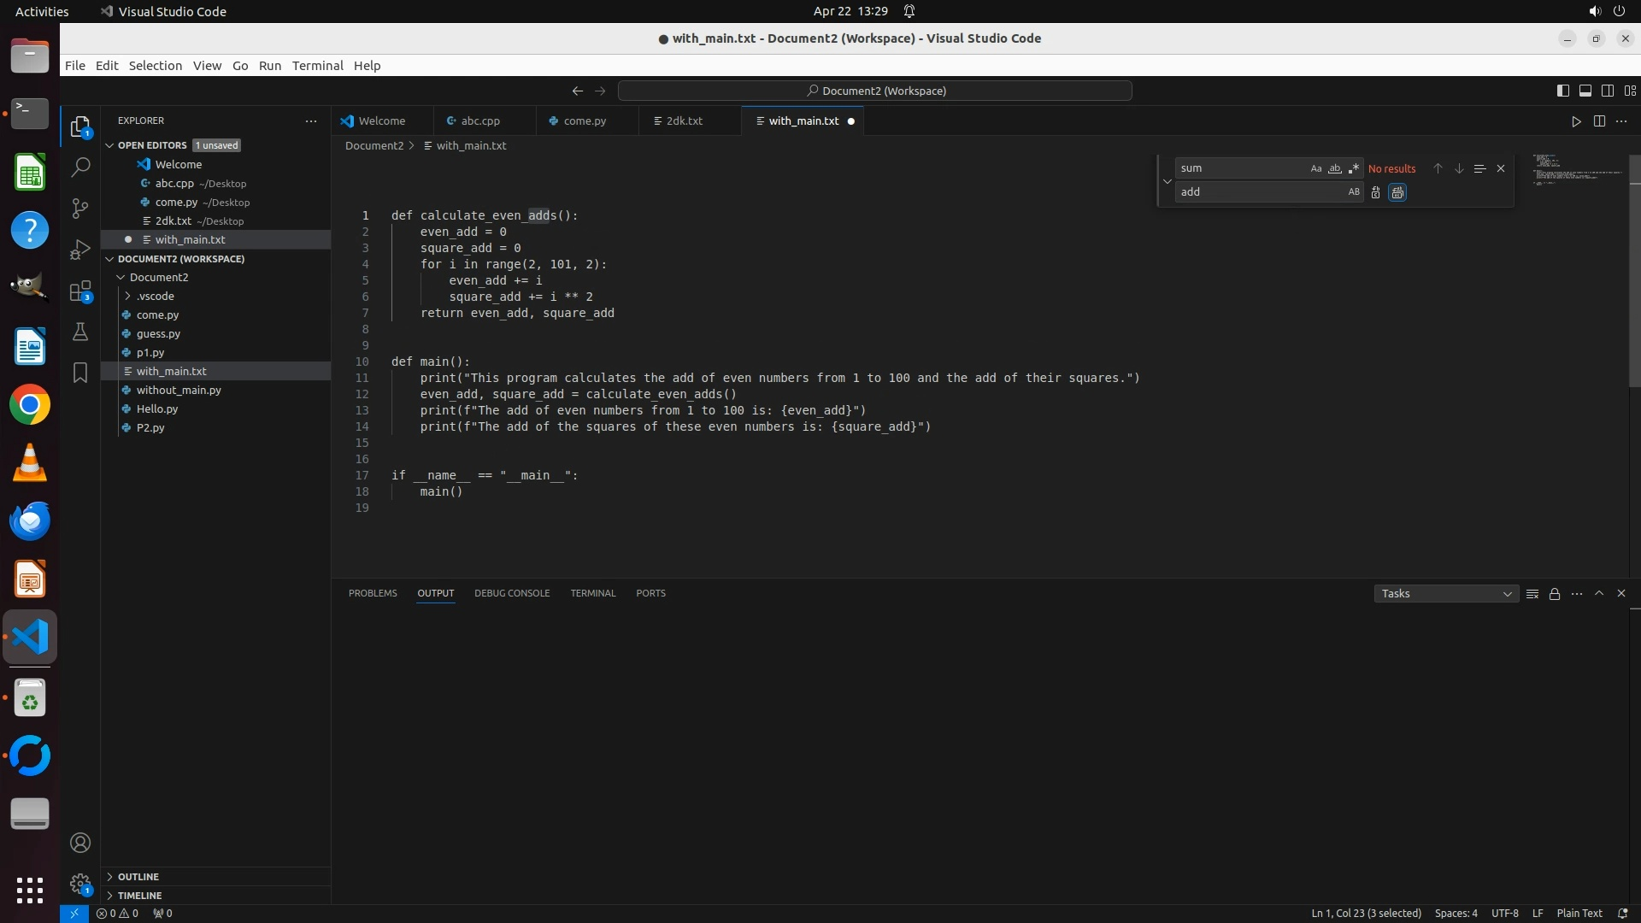Click the Split Editor Right icon
This screenshot has width=1641, height=923.
1599,121
